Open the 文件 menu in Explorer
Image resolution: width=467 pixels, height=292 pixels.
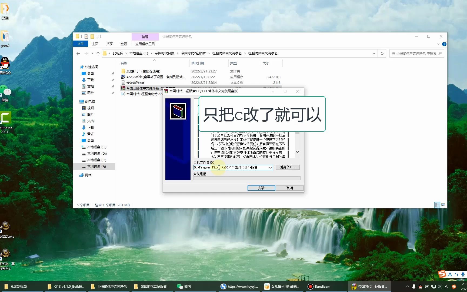point(81,44)
